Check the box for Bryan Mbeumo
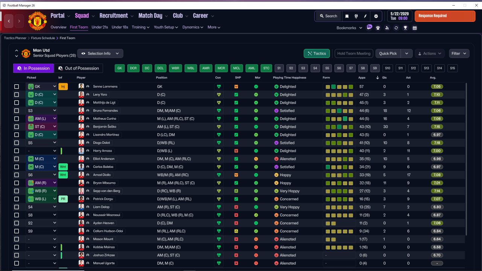Screen dimensions: 482x271 point(17,183)
